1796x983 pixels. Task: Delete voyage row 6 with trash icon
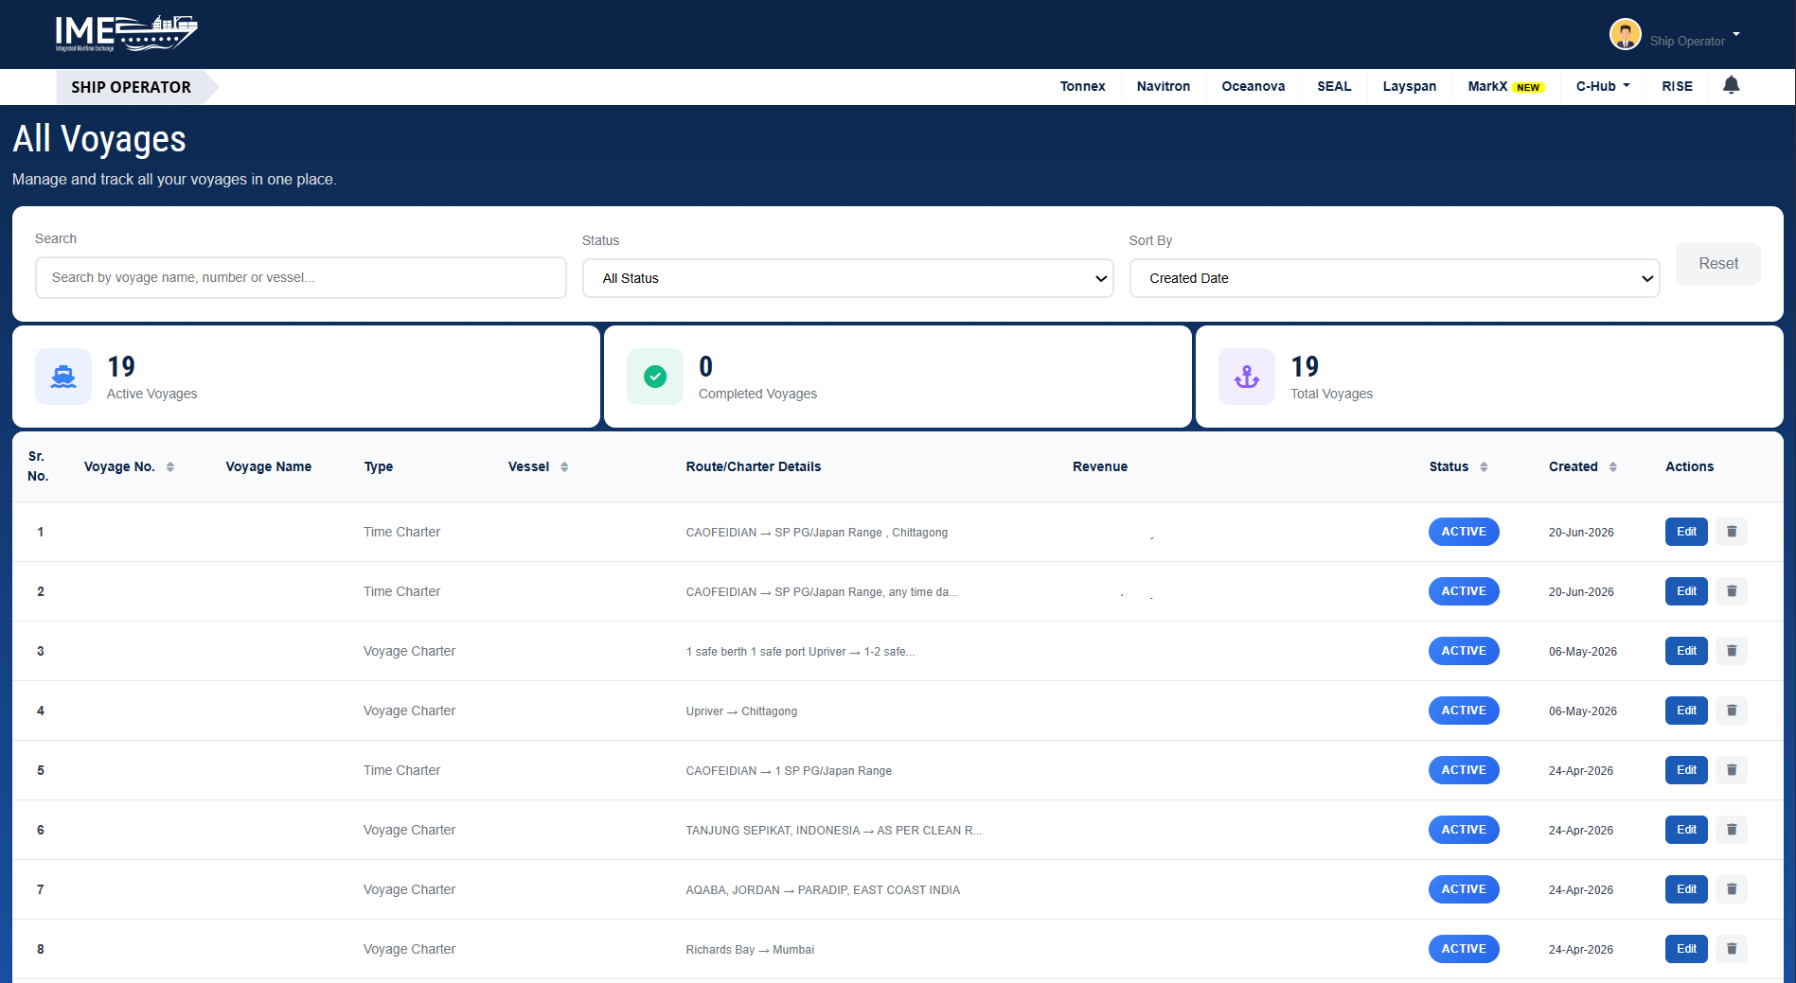[1732, 830]
